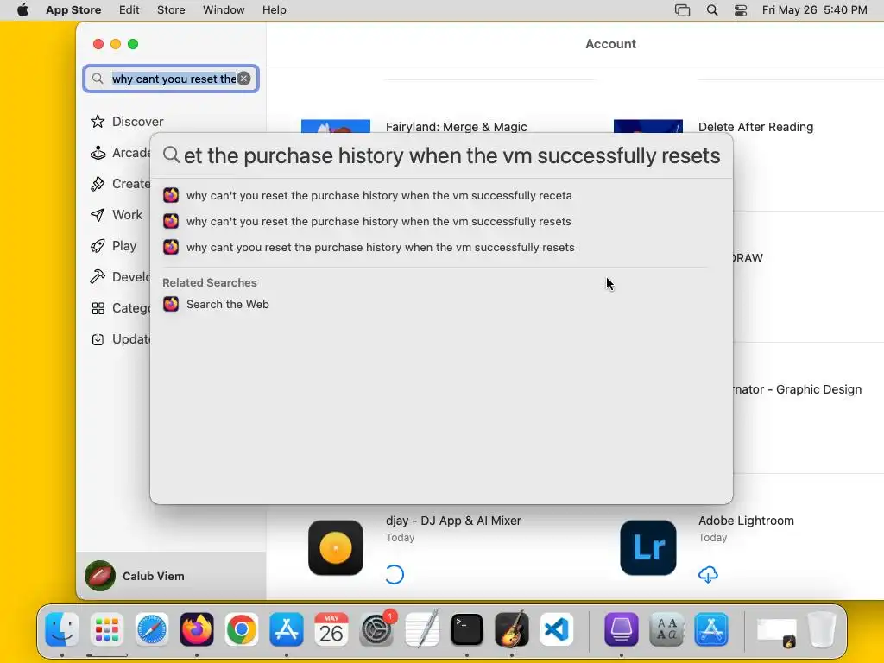Click the Spotlight query text field

(452, 155)
